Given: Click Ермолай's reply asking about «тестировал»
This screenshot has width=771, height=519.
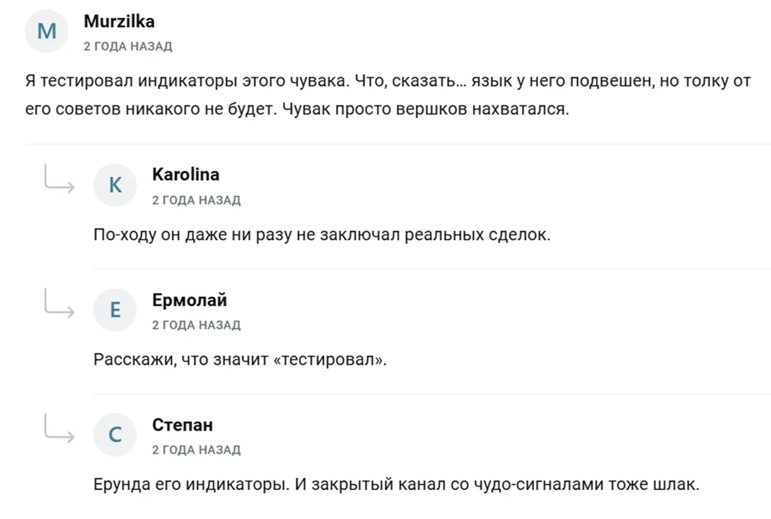Looking at the screenshot, I should (240, 360).
